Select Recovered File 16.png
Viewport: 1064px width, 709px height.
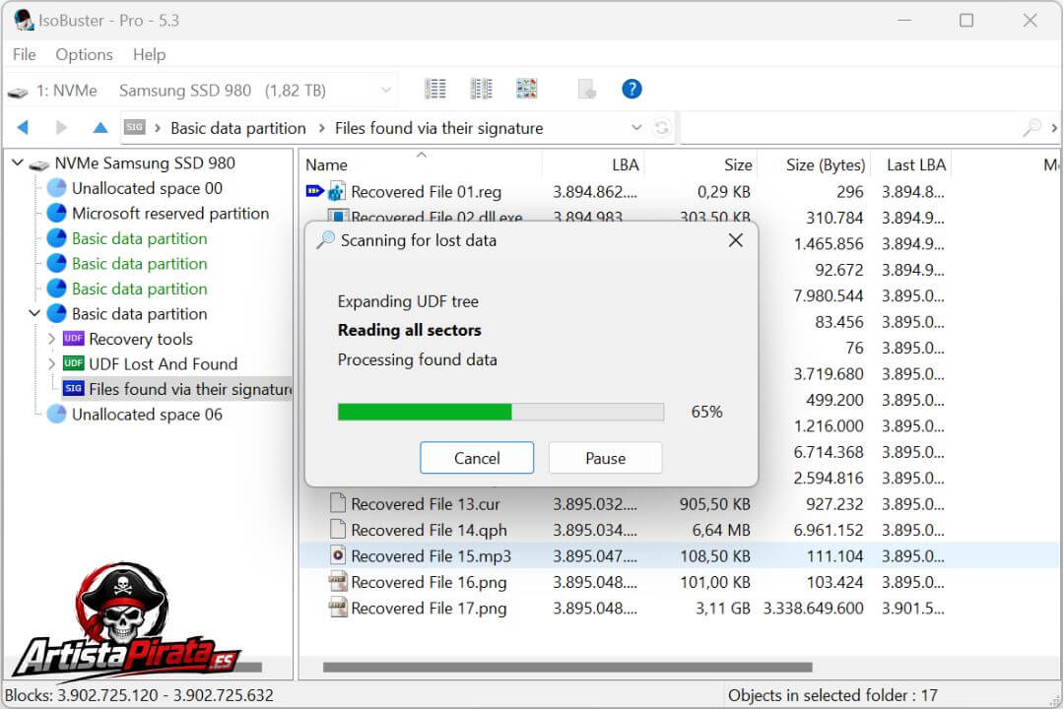pyautogui.click(x=429, y=582)
